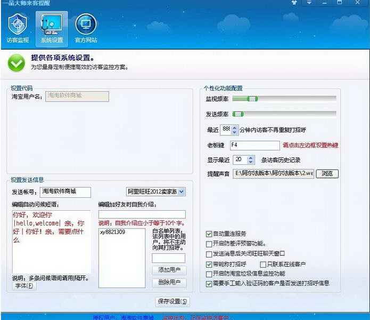Viewport: 370px width, 320px height.
Task: Maximize the window
Action: coord(340,3)
